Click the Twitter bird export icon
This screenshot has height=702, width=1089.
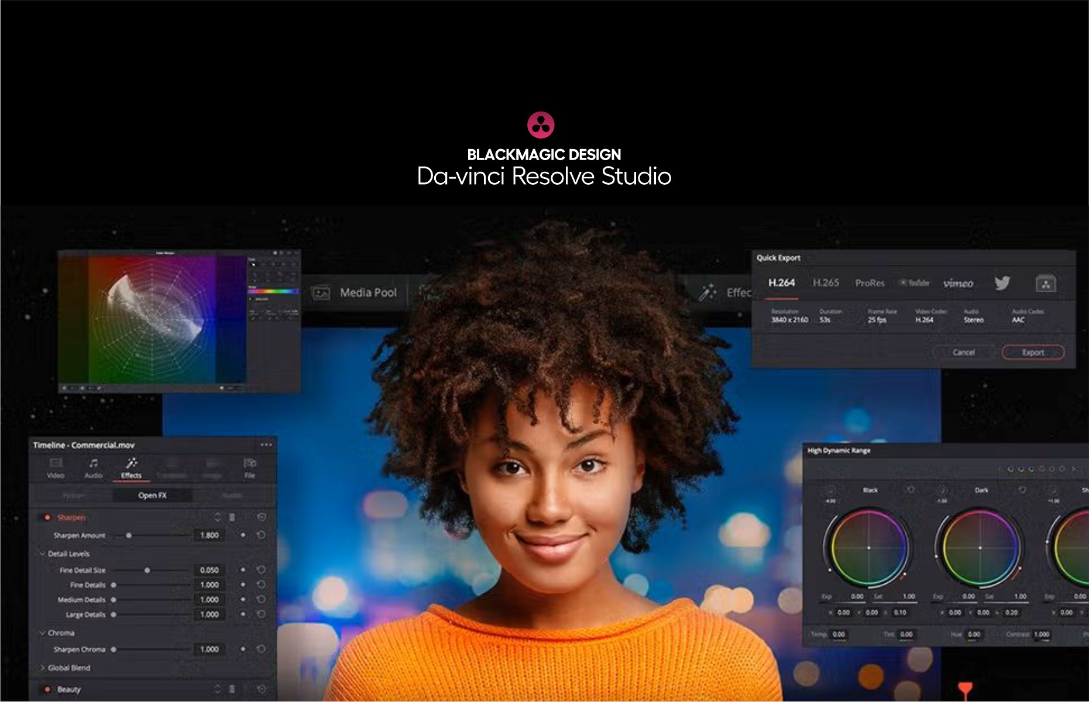(x=1002, y=283)
